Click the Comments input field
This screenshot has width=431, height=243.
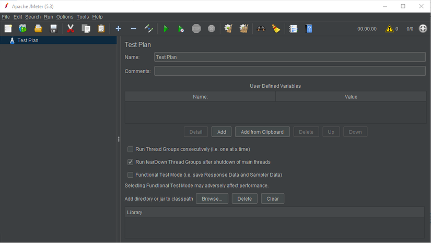289,71
